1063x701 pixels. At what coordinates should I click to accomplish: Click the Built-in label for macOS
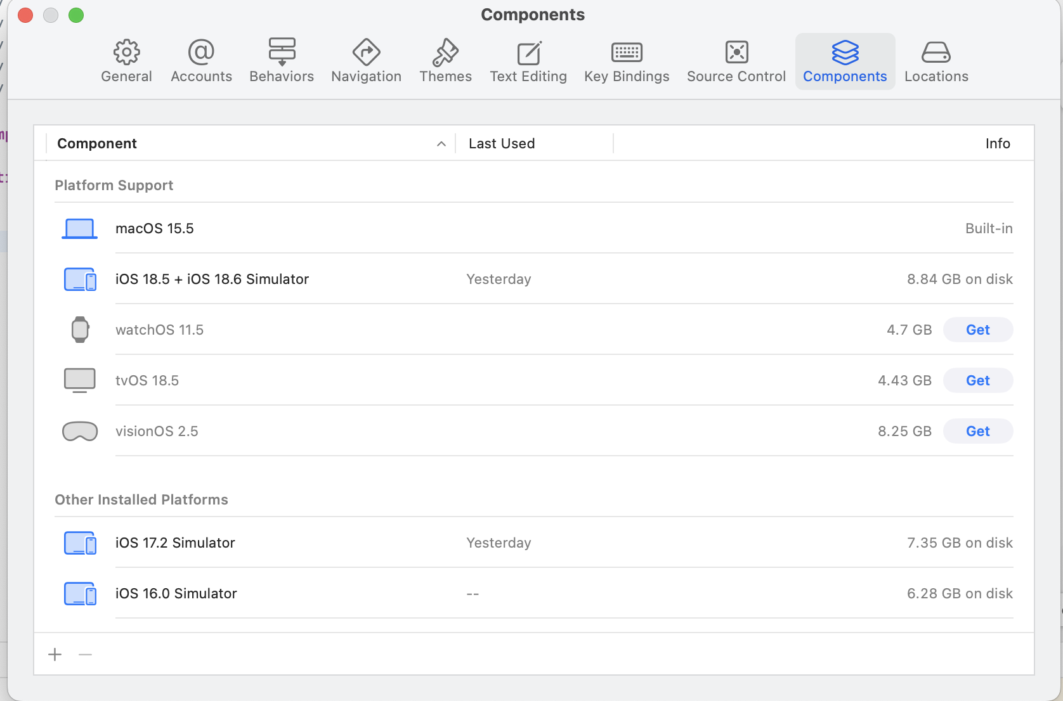pos(989,228)
